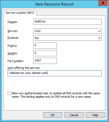This screenshot has width=109, height=122.
Task: Confirm the record with OK button
Action: point(53,115)
